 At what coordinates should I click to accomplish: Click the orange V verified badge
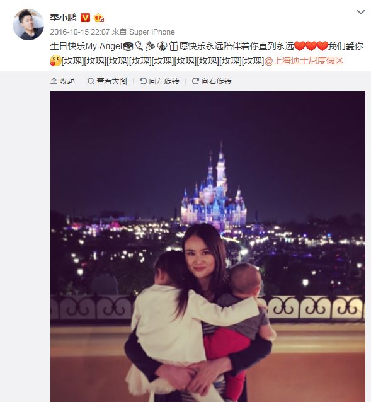pos(85,18)
